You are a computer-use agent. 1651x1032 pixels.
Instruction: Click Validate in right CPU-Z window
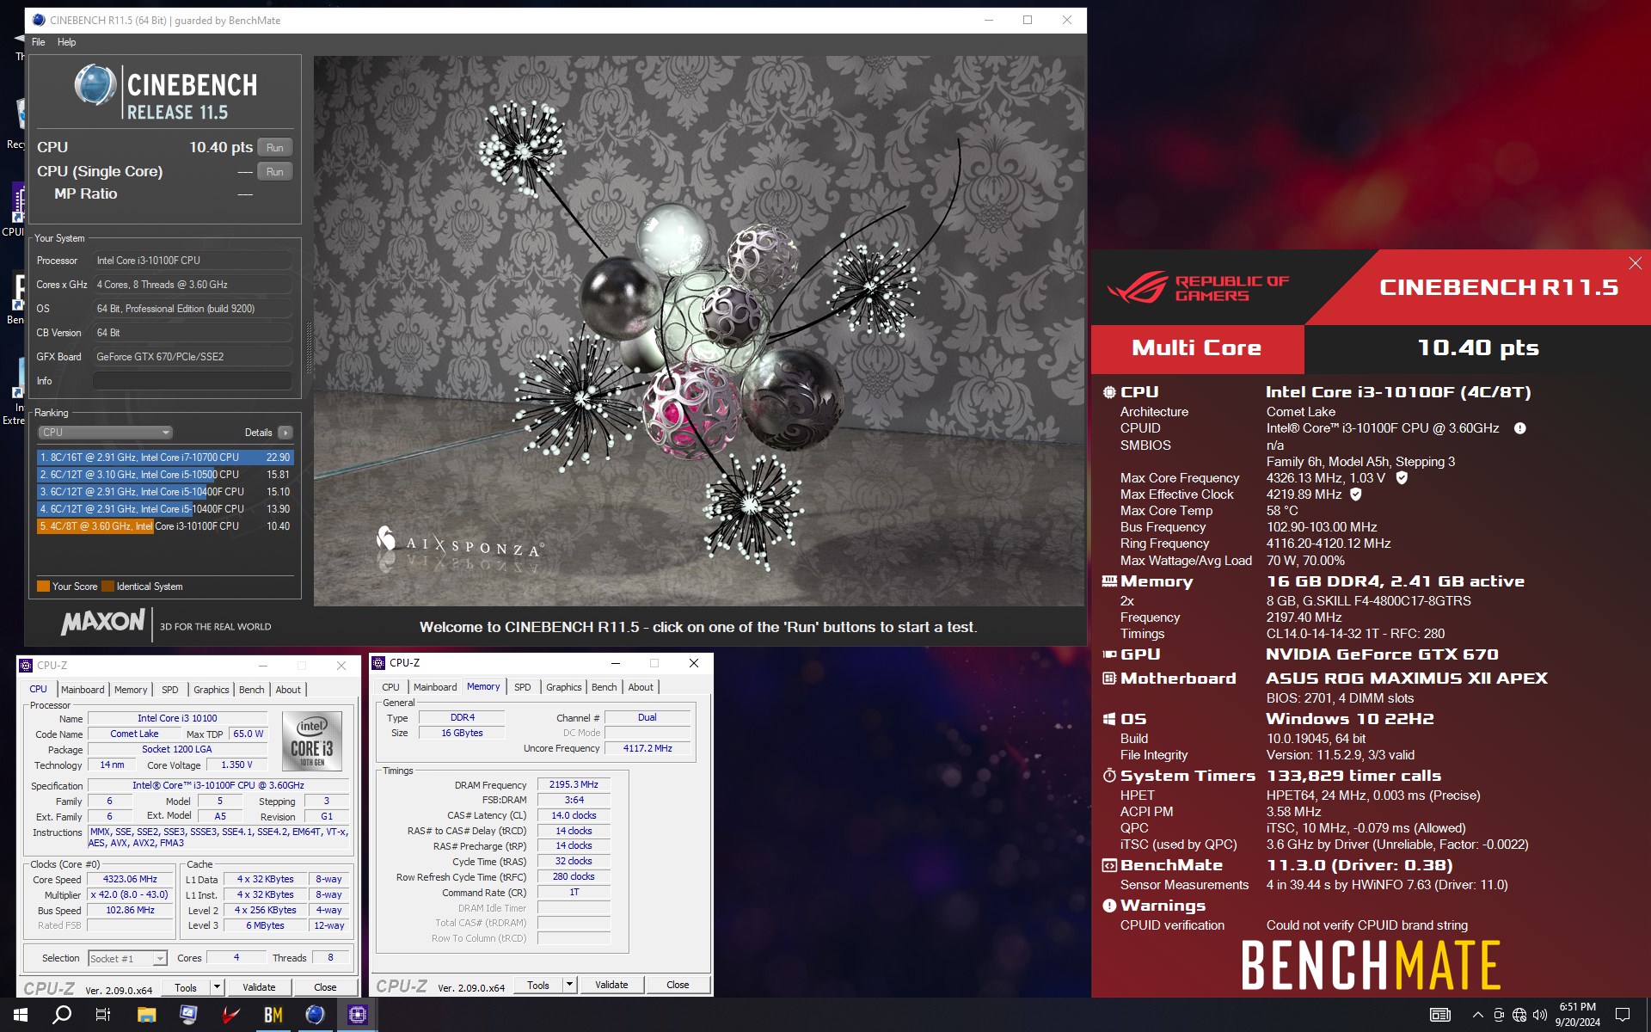pyautogui.click(x=611, y=985)
